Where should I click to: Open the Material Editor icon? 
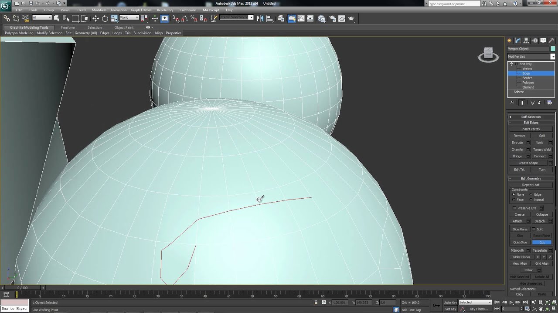322,18
